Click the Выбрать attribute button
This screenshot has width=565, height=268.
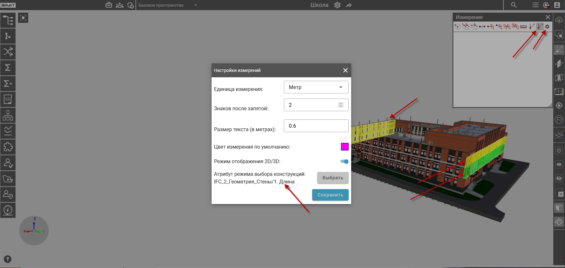(x=332, y=178)
